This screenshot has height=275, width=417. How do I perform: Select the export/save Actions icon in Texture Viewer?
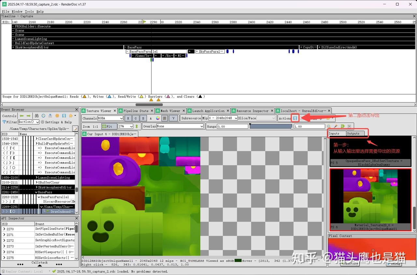click(295, 118)
